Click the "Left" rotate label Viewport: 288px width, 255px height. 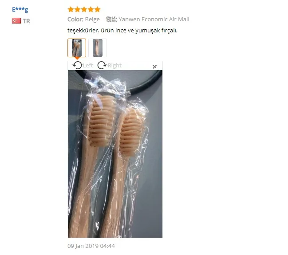tap(88, 65)
